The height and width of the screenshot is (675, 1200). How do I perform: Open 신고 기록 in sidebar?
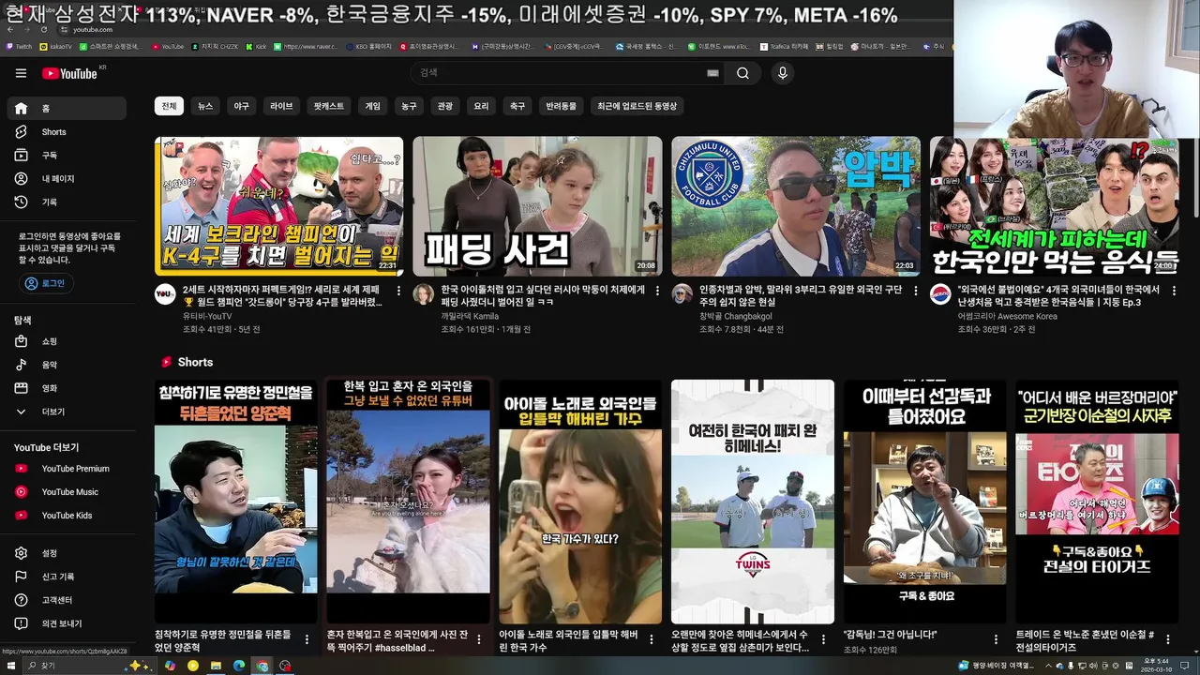(66, 577)
